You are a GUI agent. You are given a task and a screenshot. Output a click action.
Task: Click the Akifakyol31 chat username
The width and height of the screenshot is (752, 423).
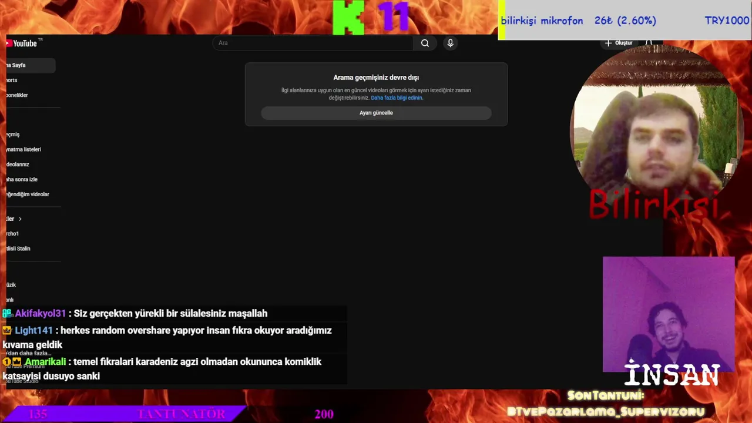tap(40, 314)
